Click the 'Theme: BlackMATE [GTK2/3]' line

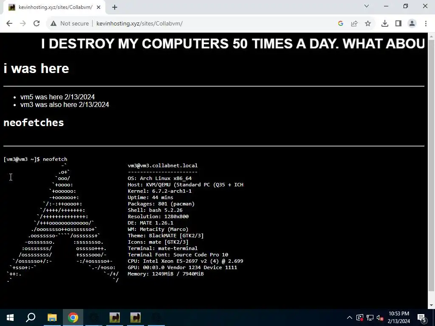click(166, 236)
